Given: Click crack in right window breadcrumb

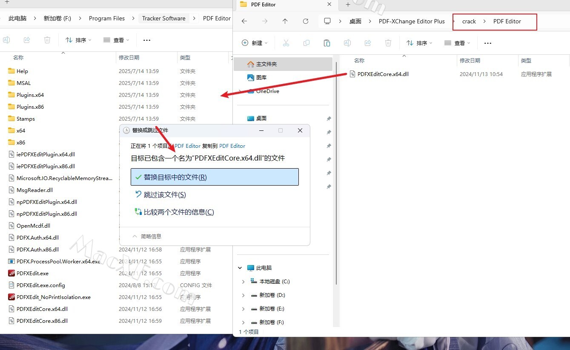Looking at the screenshot, I should pyautogui.click(x=469, y=21).
